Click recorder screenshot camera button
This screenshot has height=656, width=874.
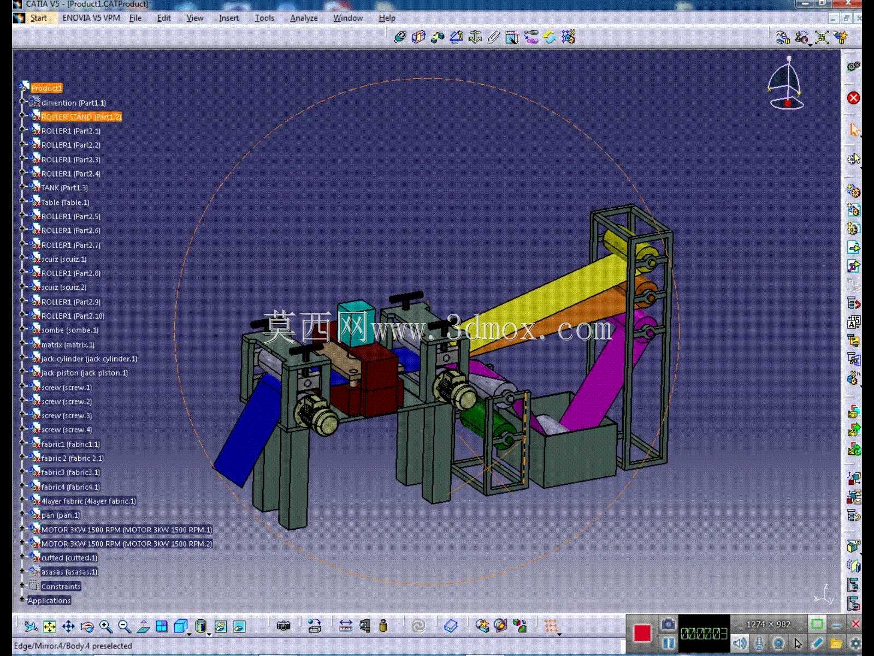[x=668, y=624]
